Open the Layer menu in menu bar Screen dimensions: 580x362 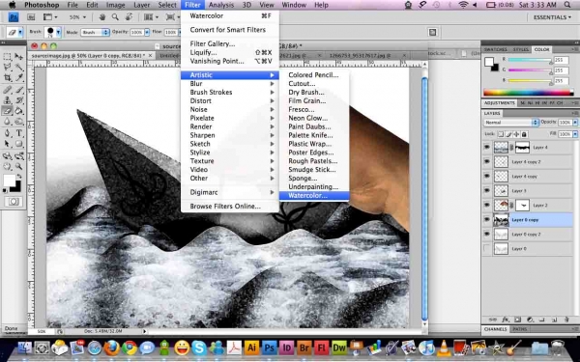point(142,5)
